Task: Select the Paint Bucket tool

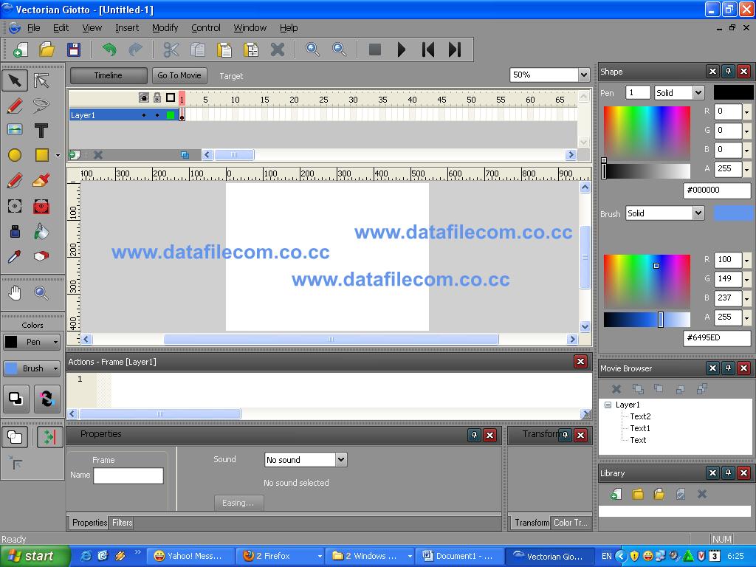Action: tap(41, 230)
